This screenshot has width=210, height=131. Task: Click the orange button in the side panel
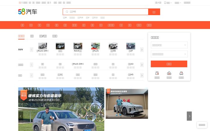click(x=169, y=64)
